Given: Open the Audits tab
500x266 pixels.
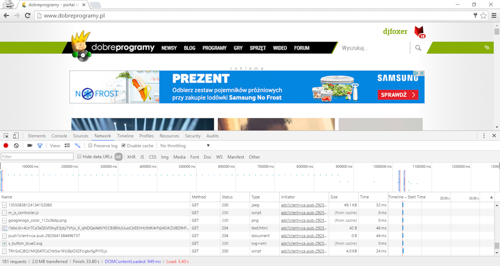Looking at the screenshot, I should click(212, 136).
